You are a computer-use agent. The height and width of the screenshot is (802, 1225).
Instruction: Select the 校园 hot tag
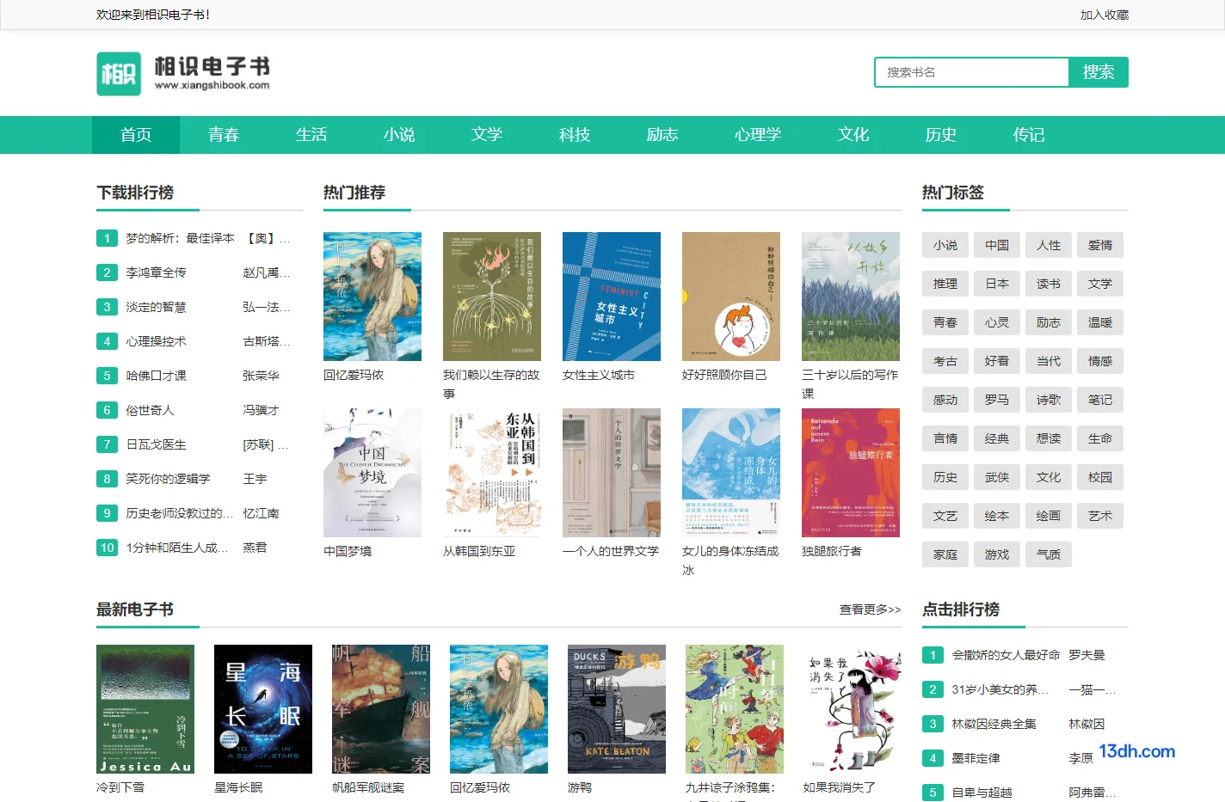click(1100, 477)
